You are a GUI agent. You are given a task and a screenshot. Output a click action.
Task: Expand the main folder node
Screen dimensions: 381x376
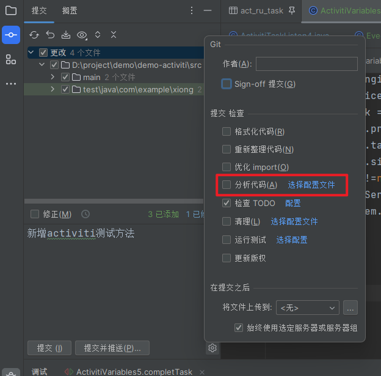[53, 77]
